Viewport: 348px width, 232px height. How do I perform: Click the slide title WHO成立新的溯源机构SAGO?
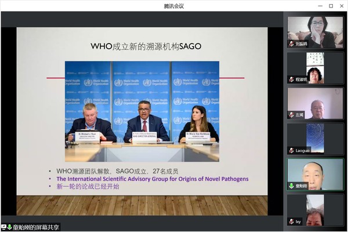[x=146, y=46]
